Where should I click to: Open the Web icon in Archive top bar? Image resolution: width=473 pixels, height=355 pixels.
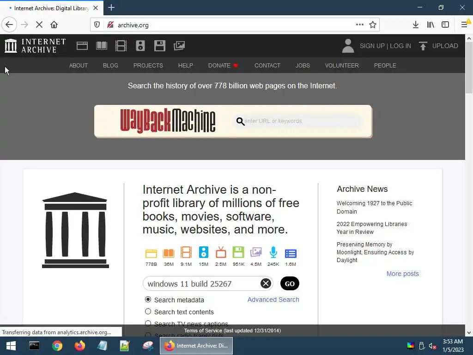point(82,46)
